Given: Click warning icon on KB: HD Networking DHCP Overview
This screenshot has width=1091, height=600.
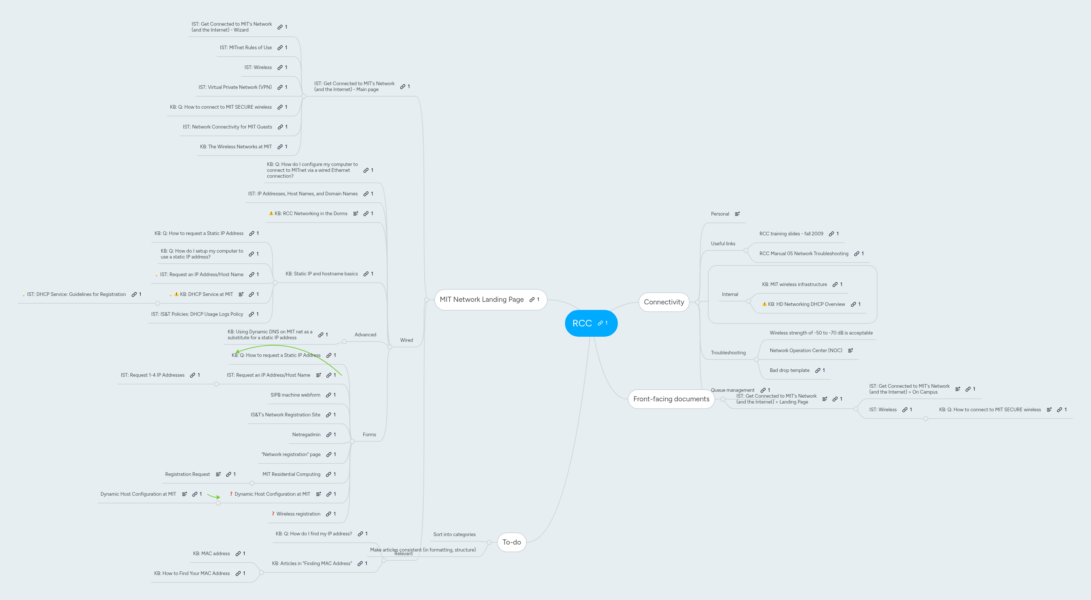Looking at the screenshot, I should point(764,304).
